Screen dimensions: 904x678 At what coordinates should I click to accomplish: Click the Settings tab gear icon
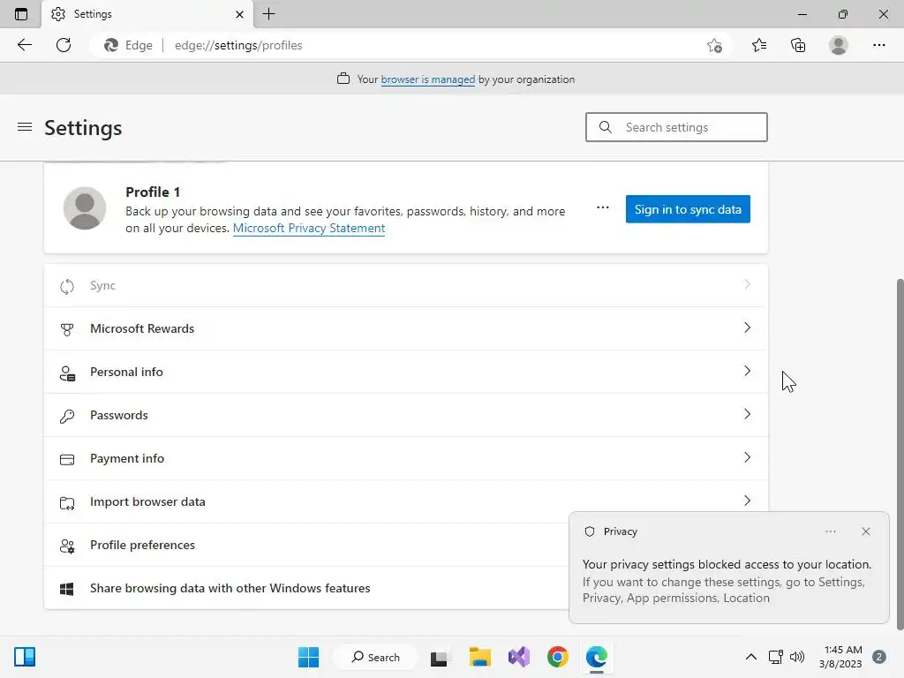tap(58, 14)
